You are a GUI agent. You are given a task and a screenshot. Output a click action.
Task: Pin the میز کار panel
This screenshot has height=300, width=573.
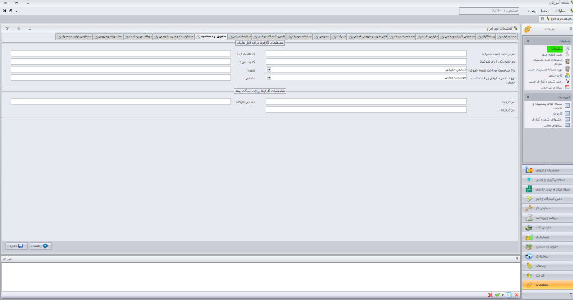coord(517,259)
